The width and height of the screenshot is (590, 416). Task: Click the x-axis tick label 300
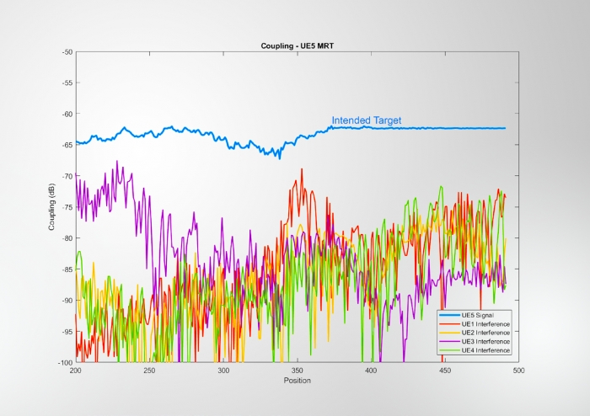[x=223, y=371]
